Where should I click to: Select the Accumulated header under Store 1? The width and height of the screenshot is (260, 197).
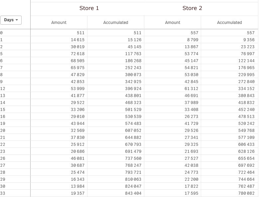[x=116, y=23]
